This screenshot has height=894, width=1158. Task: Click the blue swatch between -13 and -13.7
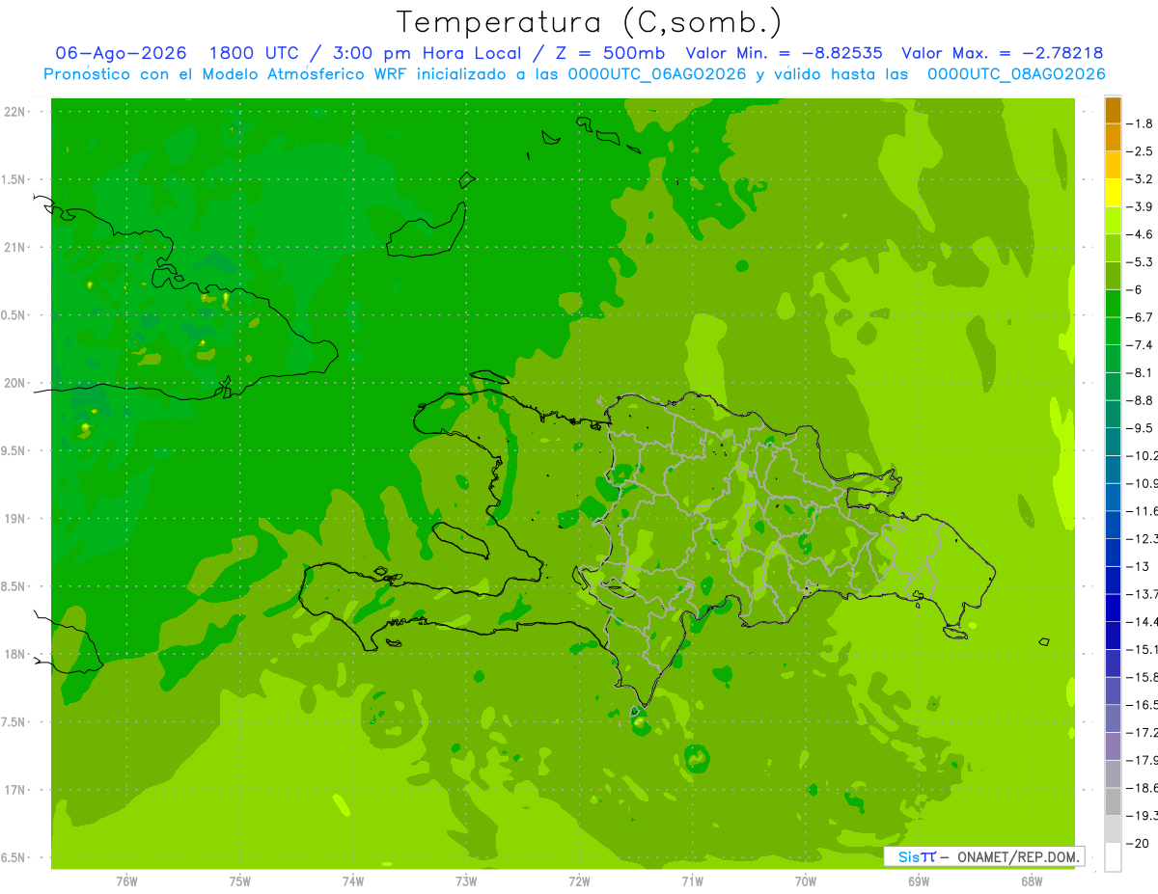(1113, 581)
